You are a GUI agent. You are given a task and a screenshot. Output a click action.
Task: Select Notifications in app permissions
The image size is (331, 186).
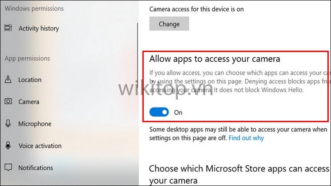coord(35,168)
